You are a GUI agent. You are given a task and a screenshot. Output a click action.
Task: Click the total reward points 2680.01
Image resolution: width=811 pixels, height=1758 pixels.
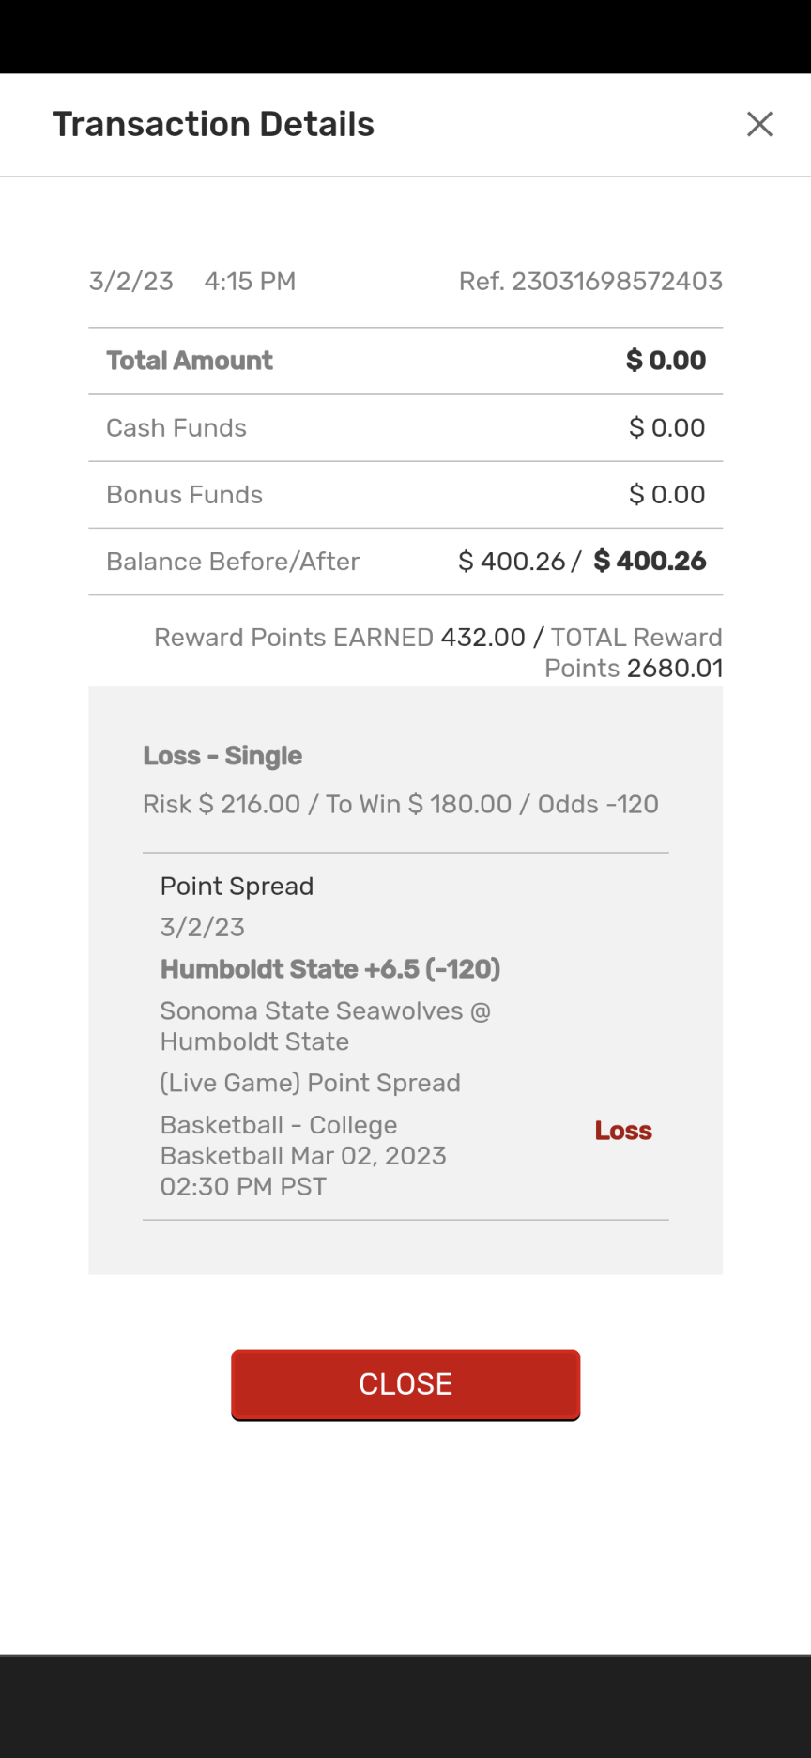tap(674, 669)
